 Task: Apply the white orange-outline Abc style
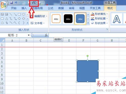pos(56,19)
